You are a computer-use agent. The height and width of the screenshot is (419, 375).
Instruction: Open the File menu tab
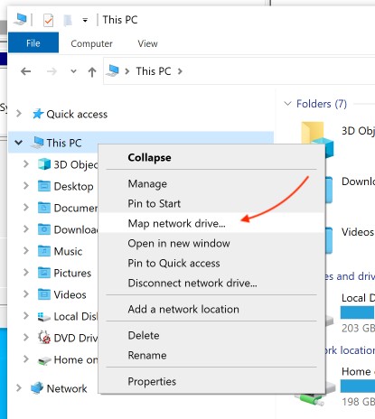pos(33,43)
